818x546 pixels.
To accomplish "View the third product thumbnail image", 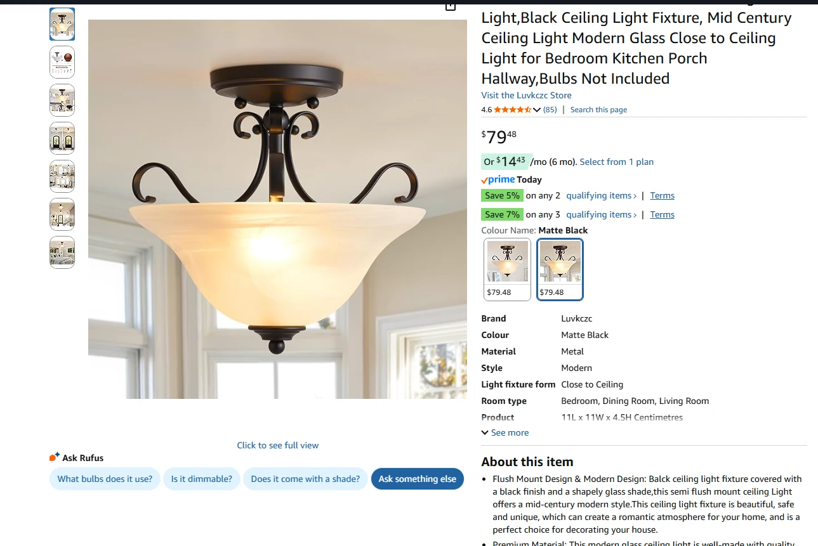I will tap(62, 100).
